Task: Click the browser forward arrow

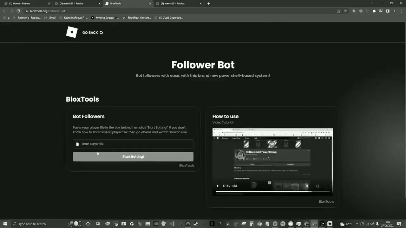Action: [x=11, y=11]
